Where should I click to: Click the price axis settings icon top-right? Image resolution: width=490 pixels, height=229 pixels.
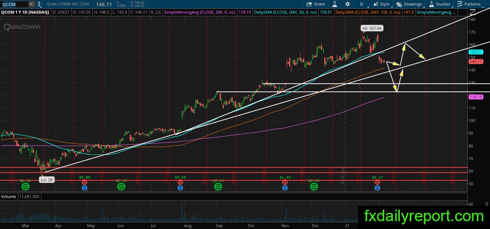pyautogui.click(x=472, y=12)
